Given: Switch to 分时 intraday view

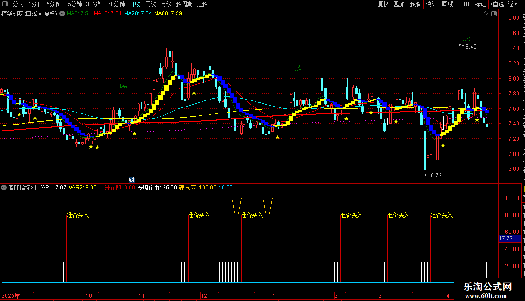Looking at the screenshot, I should 19,4.
